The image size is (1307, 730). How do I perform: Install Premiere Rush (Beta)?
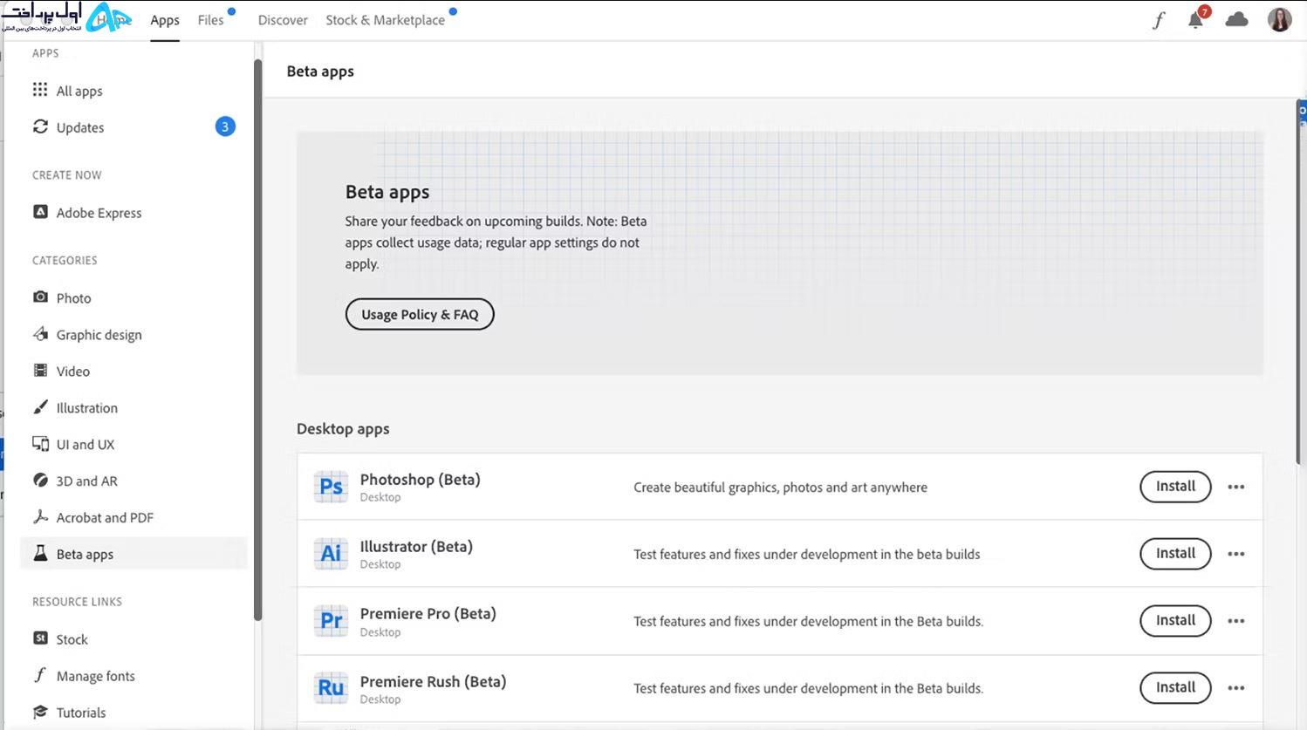pyautogui.click(x=1175, y=688)
